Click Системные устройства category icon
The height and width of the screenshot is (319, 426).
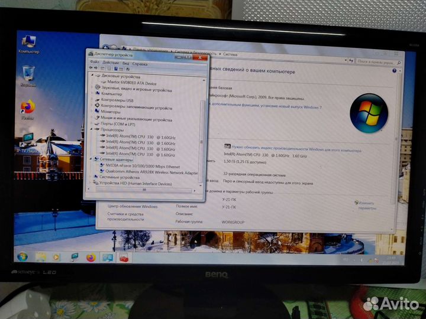pyautogui.click(x=96, y=177)
